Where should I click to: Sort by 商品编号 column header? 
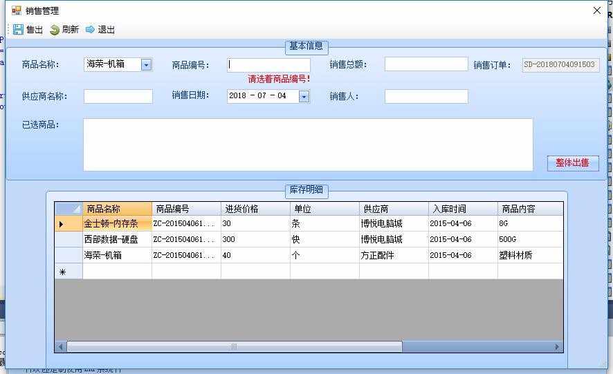click(x=187, y=209)
